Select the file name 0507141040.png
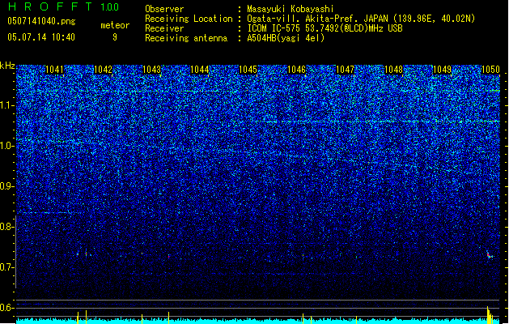 click(41, 21)
